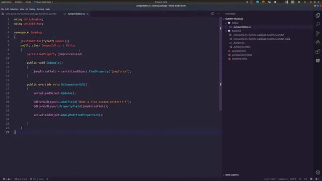Open Runtime.asmdef.meta file in explorer
The image size is (322, 181).
click(x=262, y=39)
